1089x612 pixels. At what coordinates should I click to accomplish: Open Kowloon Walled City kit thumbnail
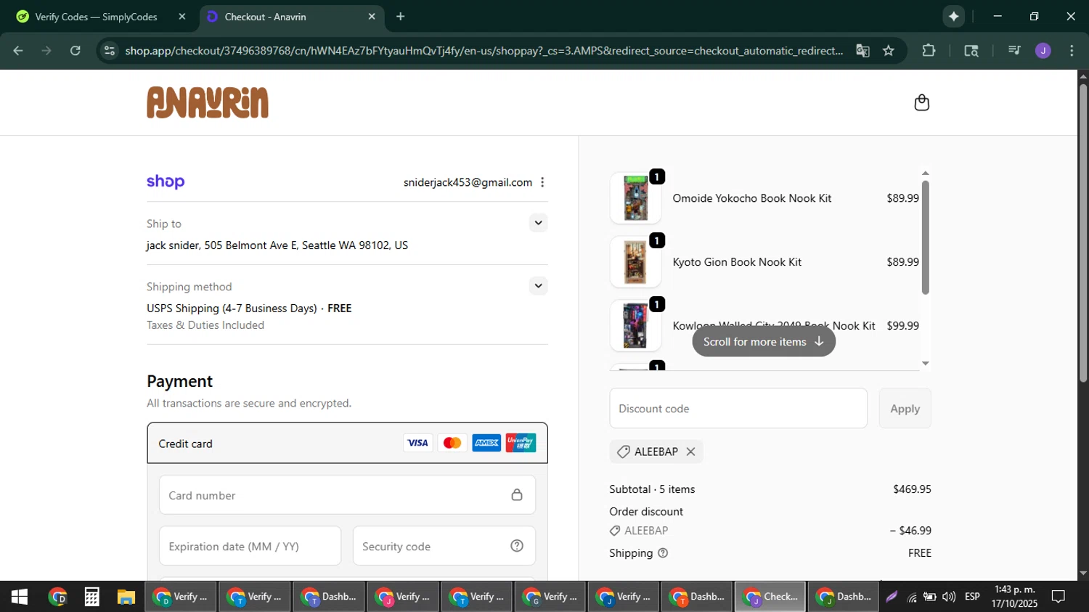point(635,326)
